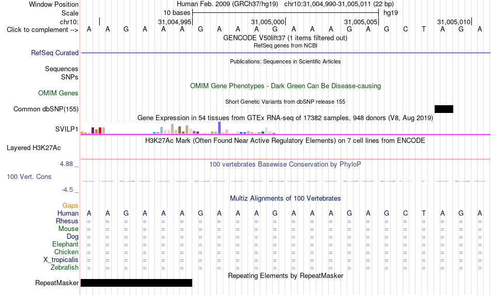Click the Human species row label
491x295 pixels.
(x=68, y=213)
